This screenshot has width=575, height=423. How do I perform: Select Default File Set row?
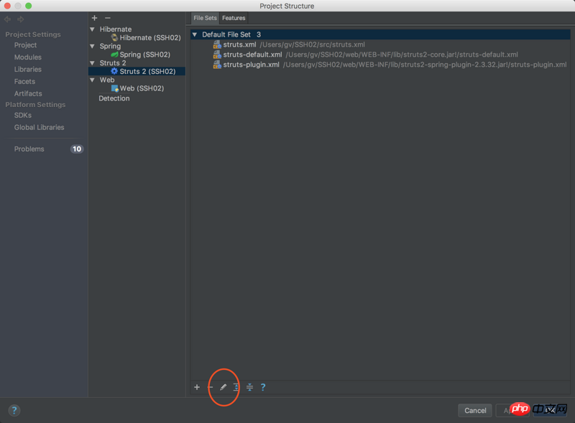coord(380,34)
